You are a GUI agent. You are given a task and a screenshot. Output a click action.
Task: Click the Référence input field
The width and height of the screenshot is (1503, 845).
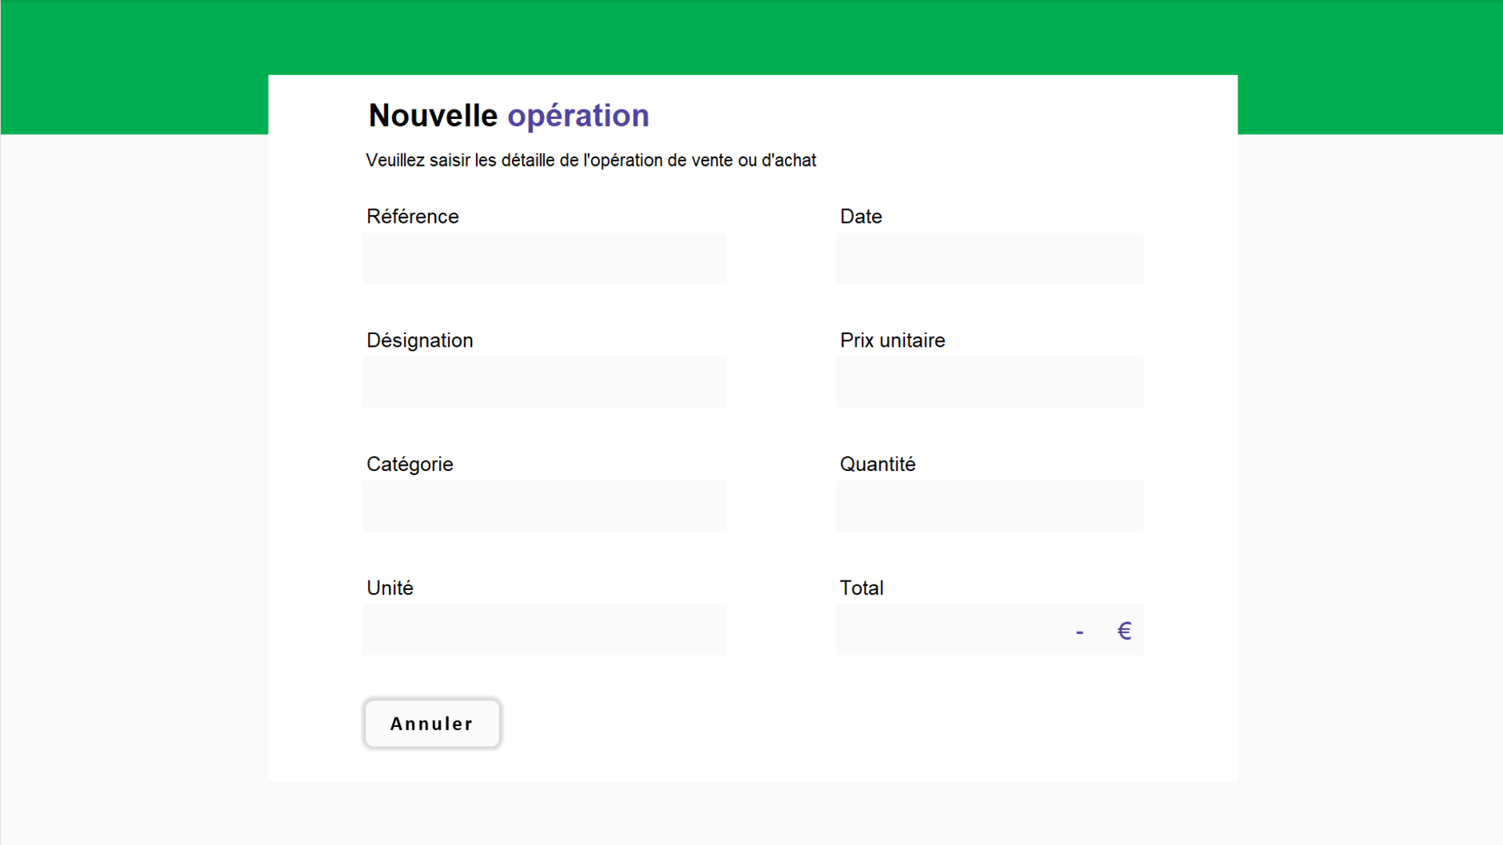(544, 258)
